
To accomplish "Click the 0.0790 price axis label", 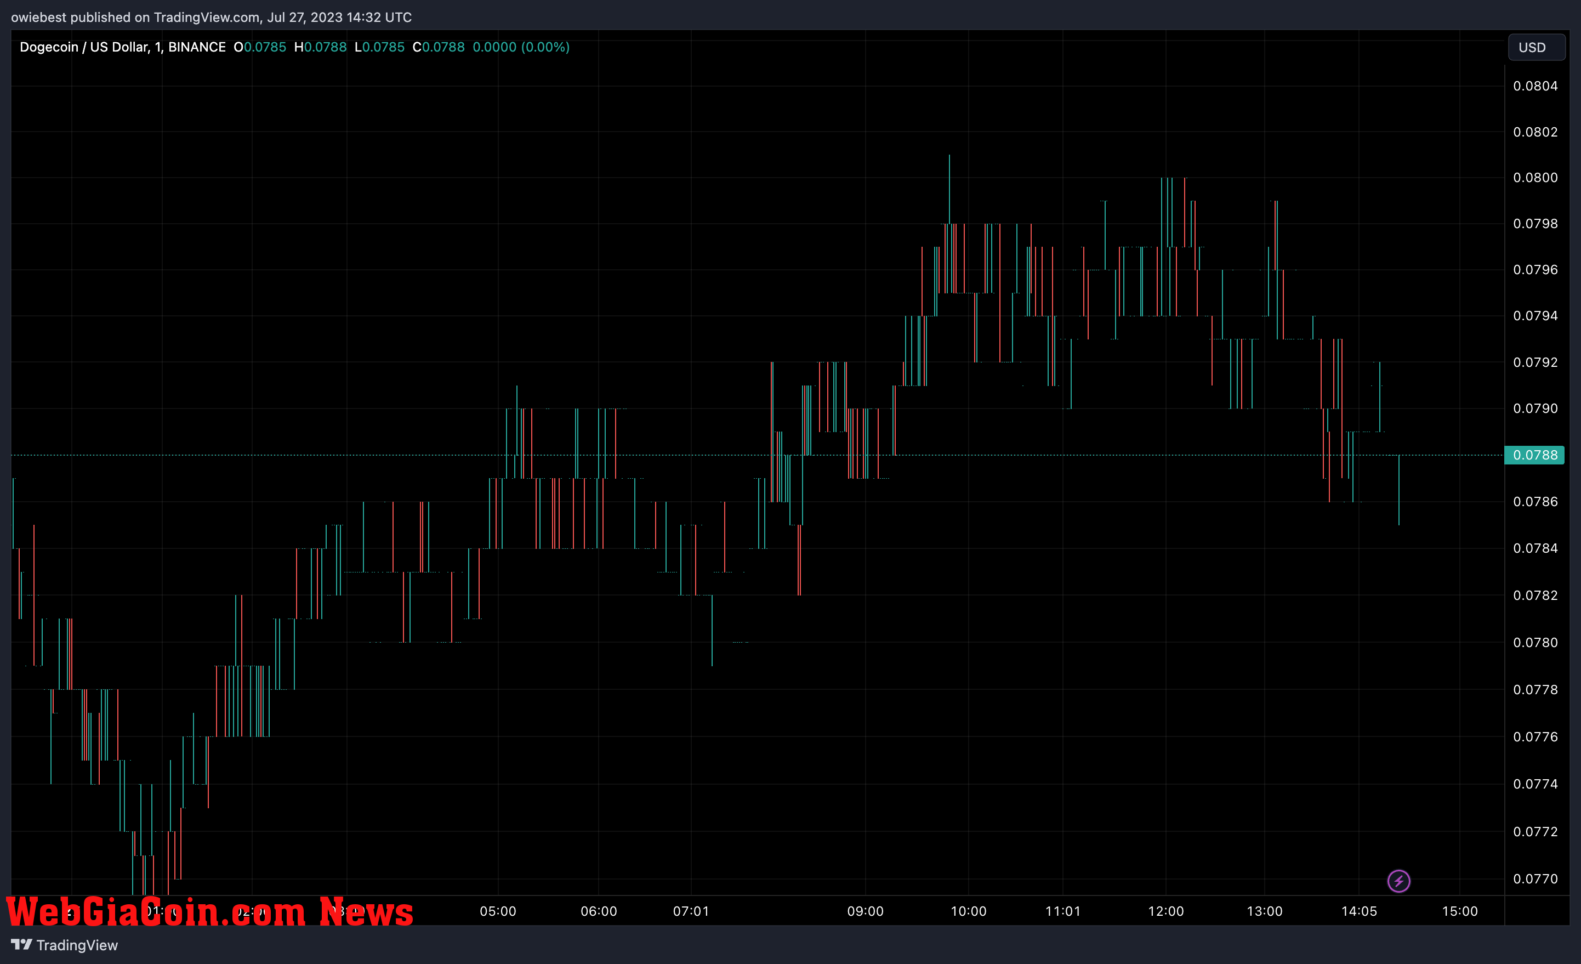I will click(1535, 408).
